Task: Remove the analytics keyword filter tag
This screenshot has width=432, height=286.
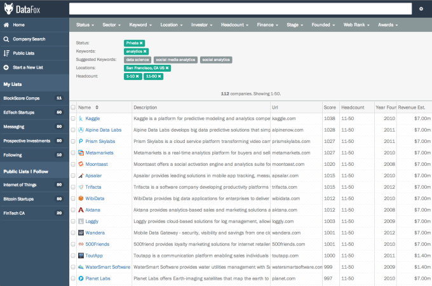Action: click(x=145, y=51)
